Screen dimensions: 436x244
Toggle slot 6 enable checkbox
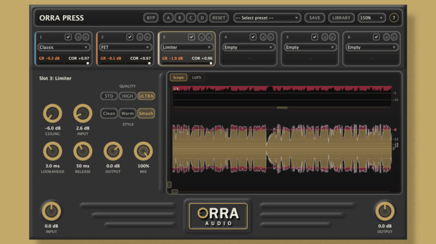pos(376,37)
